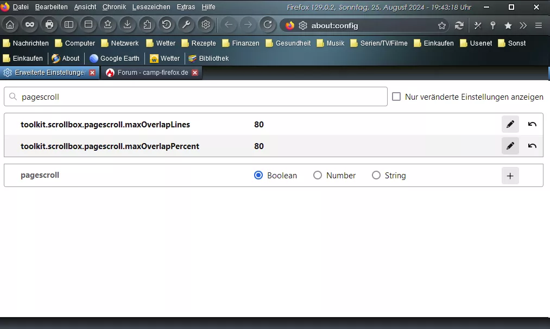The image size is (550, 329).
Task: Edit maxOverlapPercent with the pencil icon
Action: coord(510,146)
